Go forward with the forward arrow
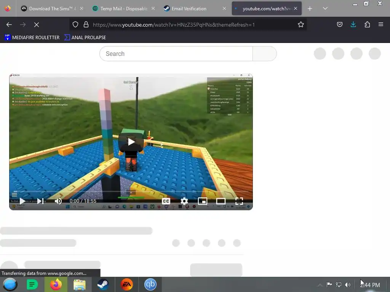This screenshot has height=292, width=390. point(23,25)
